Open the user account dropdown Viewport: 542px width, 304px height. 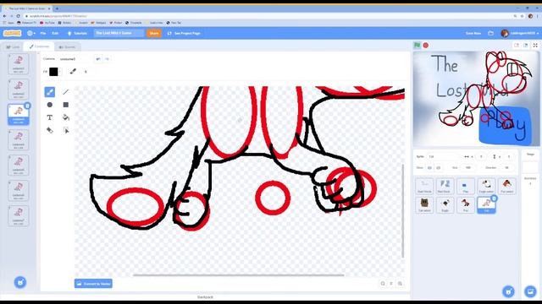pyautogui.click(x=520, y=33)
